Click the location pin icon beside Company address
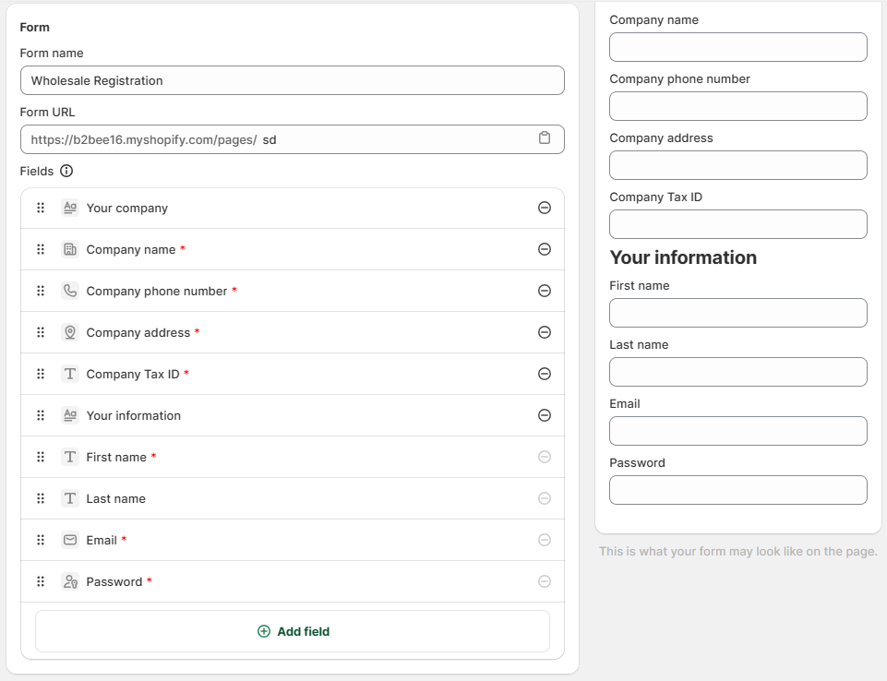This screenshot has width=887, height=681. click(70, 332)
